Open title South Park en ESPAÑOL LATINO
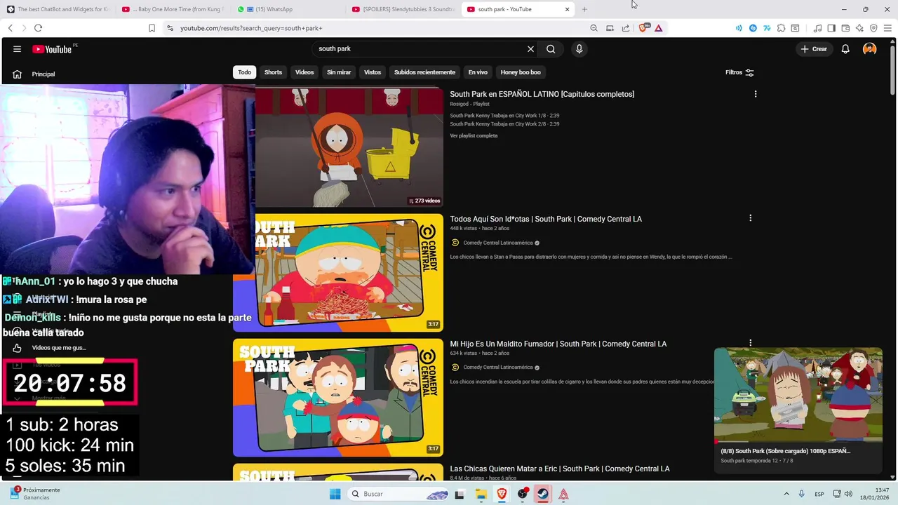This screenshot has width=898, height=505. coord(542,94)
